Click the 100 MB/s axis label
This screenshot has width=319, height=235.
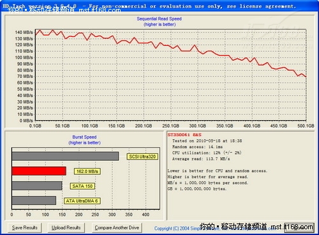click(24, 57)
